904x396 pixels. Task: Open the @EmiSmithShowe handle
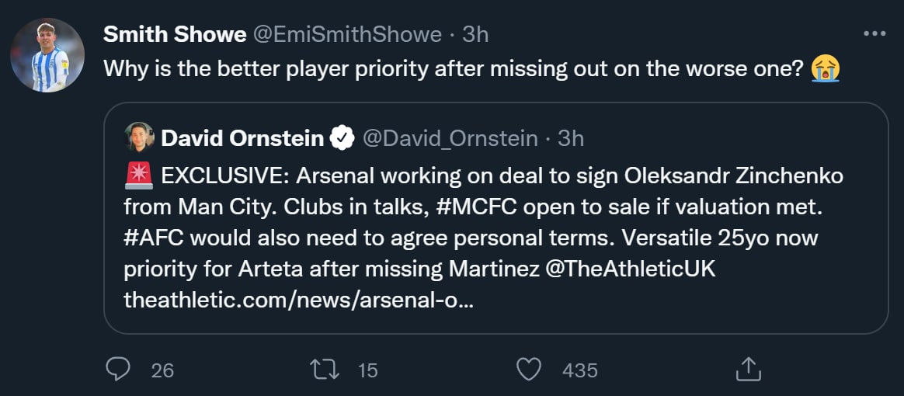coord(348,34)
